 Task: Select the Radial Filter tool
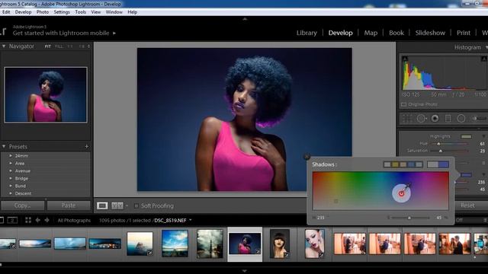[x=461, y=119]
